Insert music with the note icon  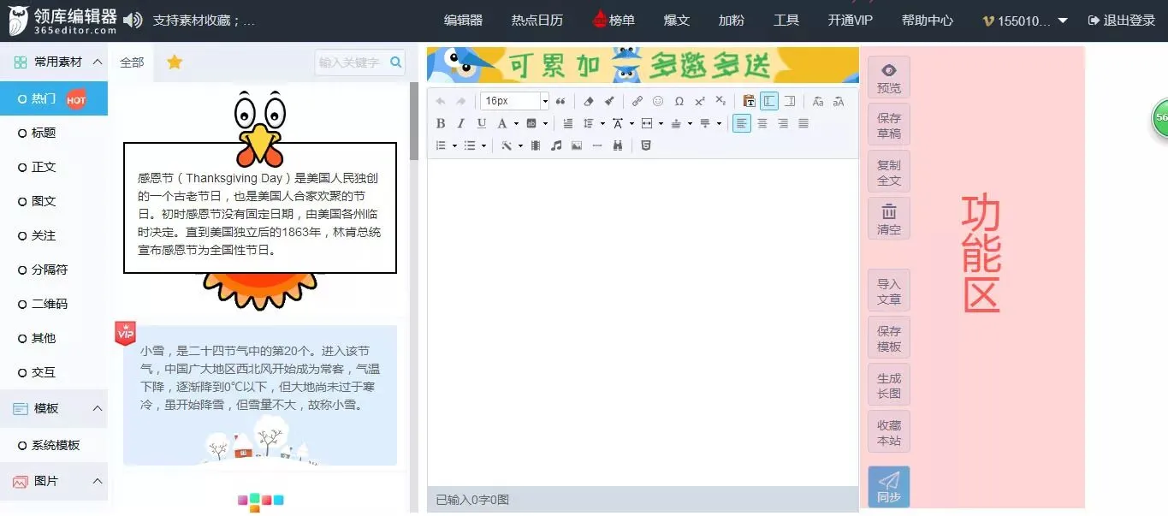(x=556, y=145)
